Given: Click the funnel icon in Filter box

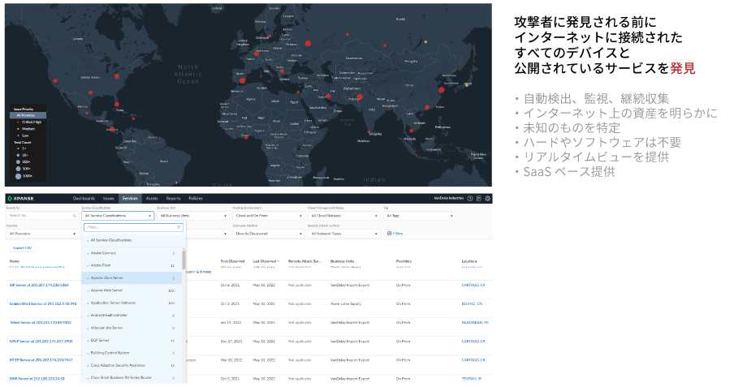Looking at the screenshot, I should pos(179,227).
